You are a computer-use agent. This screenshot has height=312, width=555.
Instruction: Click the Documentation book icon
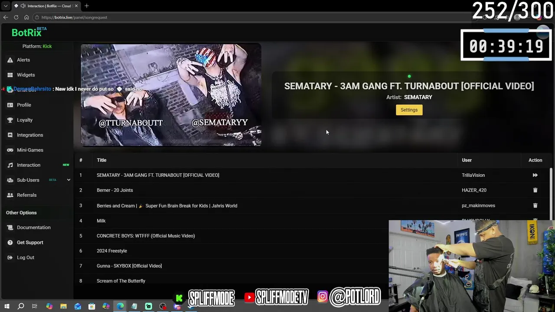10,227
